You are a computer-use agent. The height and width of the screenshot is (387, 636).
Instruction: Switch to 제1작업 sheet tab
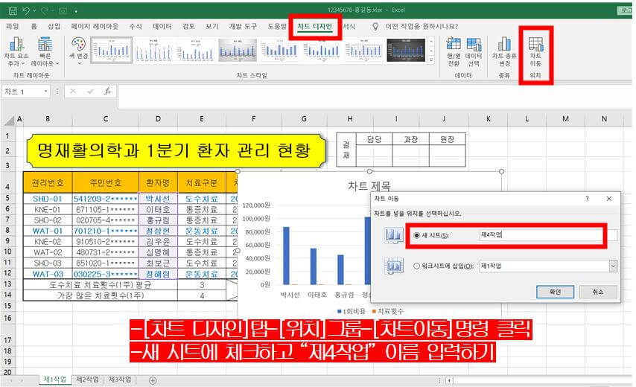point(55,380)
